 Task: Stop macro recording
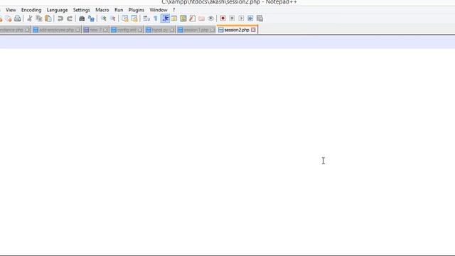[x=232, y=18]
